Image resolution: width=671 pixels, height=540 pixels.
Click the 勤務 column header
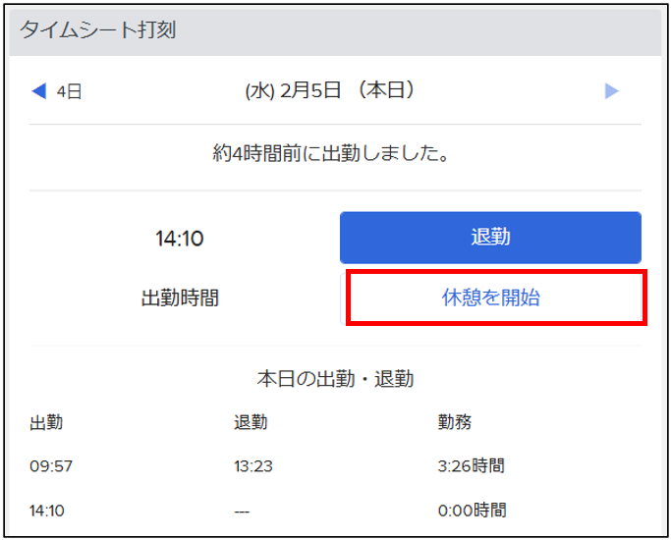[454, 422]
